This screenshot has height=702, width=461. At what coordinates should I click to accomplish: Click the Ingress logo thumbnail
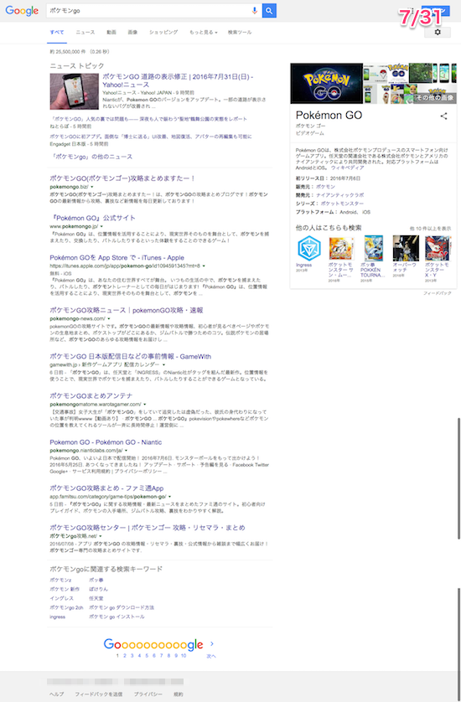[x=309, y=248]
